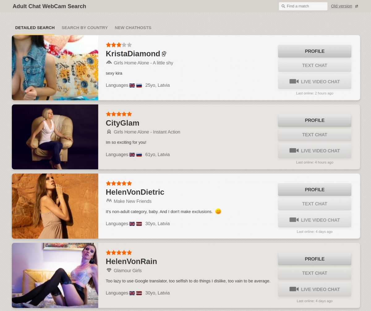Start Live Video Chat with HelenVonRain
This screenshot has height=311, width=371.
tap(314, 289)
